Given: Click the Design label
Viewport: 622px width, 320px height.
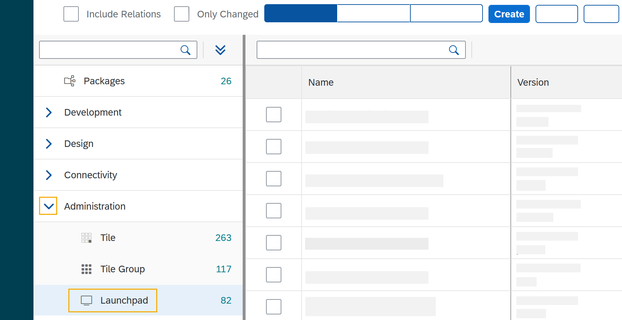Looking at the screenshot, I should pyautogui.click(x=79, y=144).
